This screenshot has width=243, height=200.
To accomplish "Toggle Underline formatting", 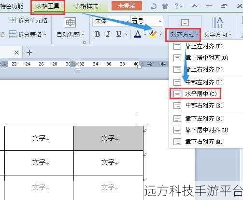I will [119, 34].
